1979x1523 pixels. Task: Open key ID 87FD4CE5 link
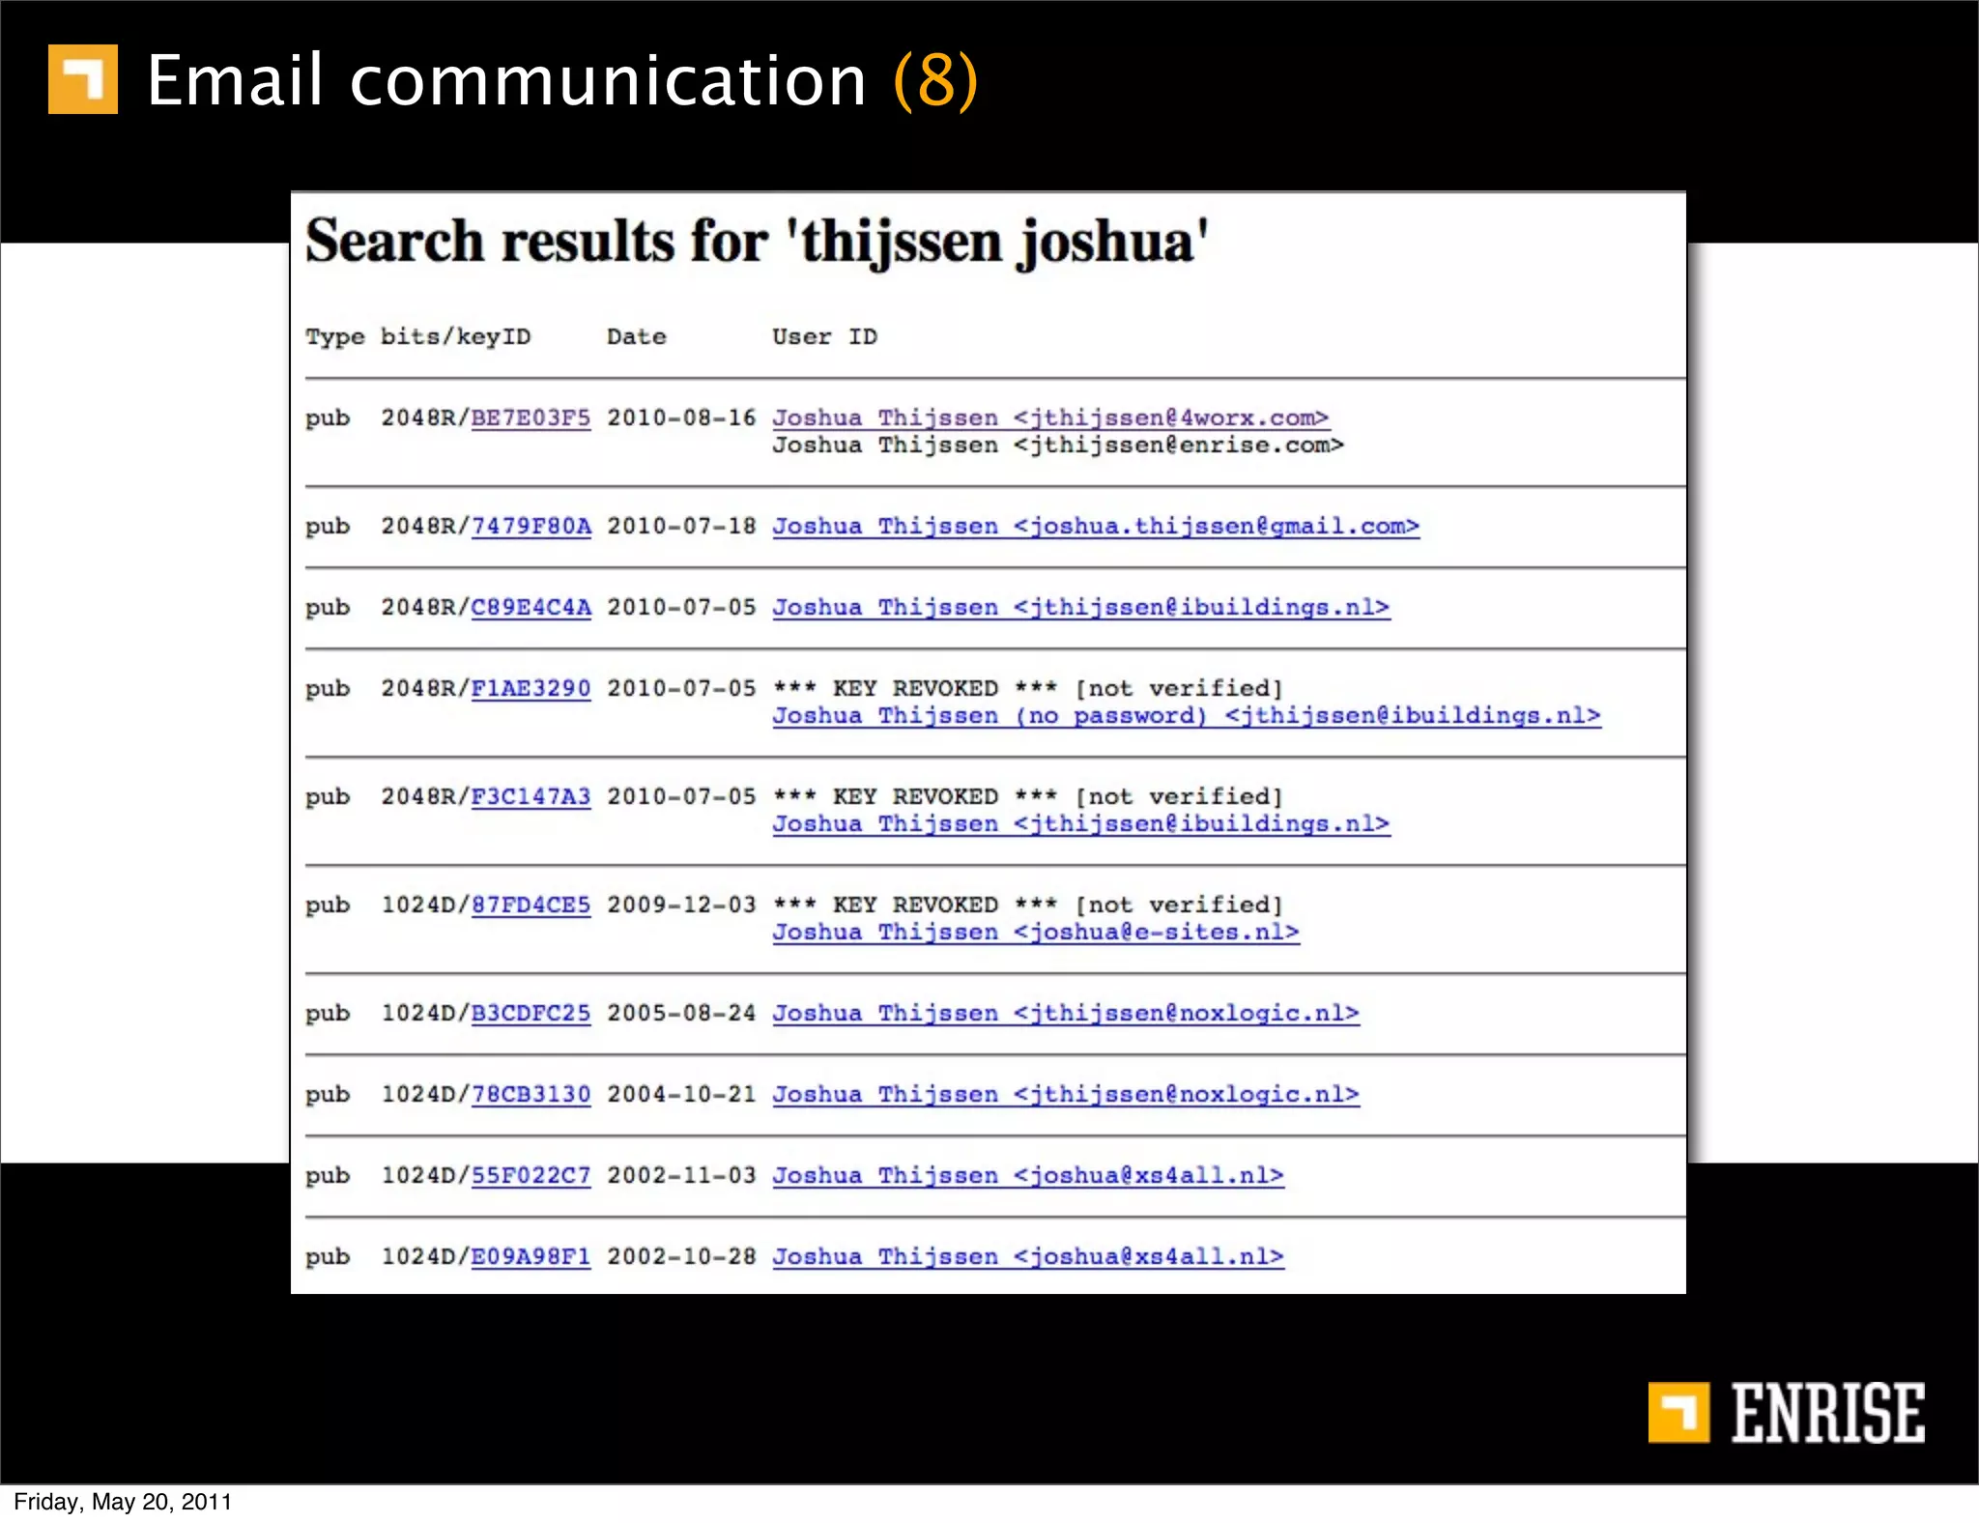coord(531,905)
